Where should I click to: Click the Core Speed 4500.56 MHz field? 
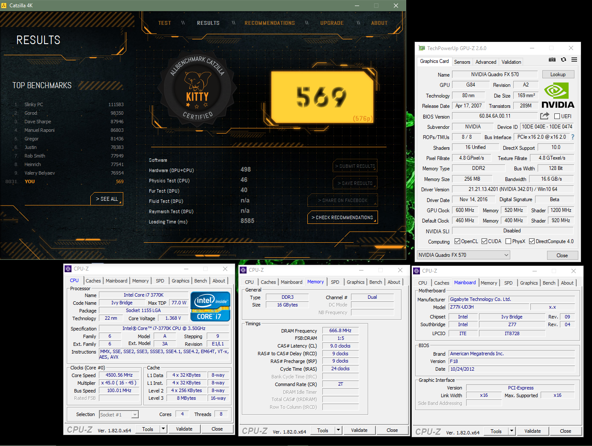coord(119,375)
